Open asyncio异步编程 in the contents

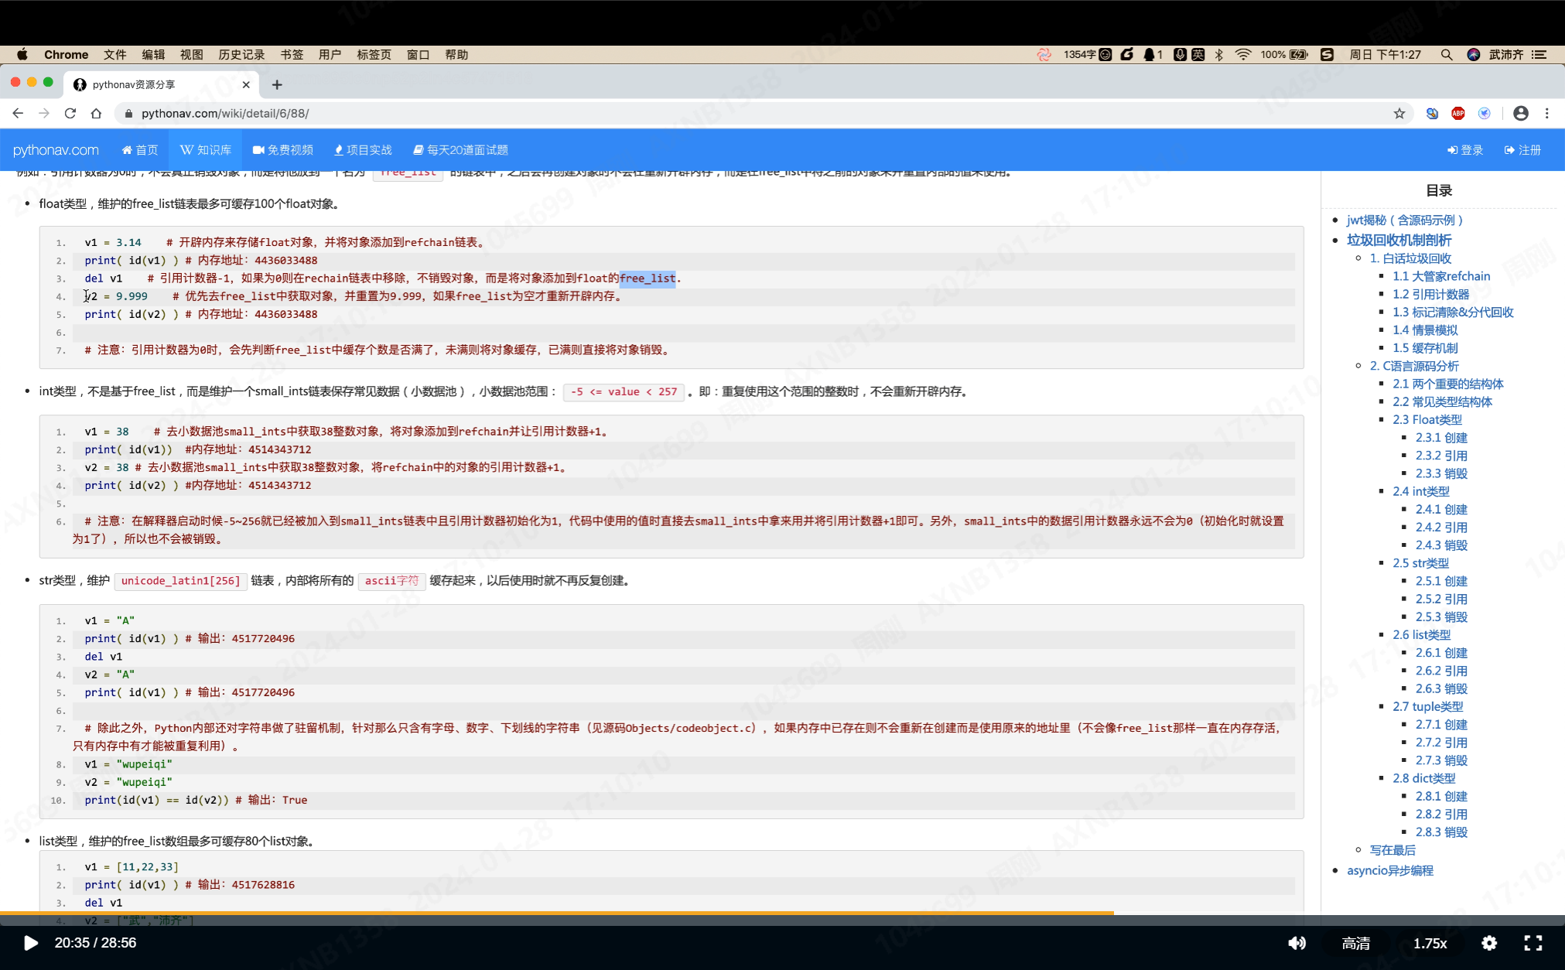click(x=1390, y=870)
